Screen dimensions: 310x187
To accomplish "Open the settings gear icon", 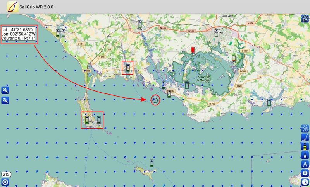I will click(x=305, y=173).
